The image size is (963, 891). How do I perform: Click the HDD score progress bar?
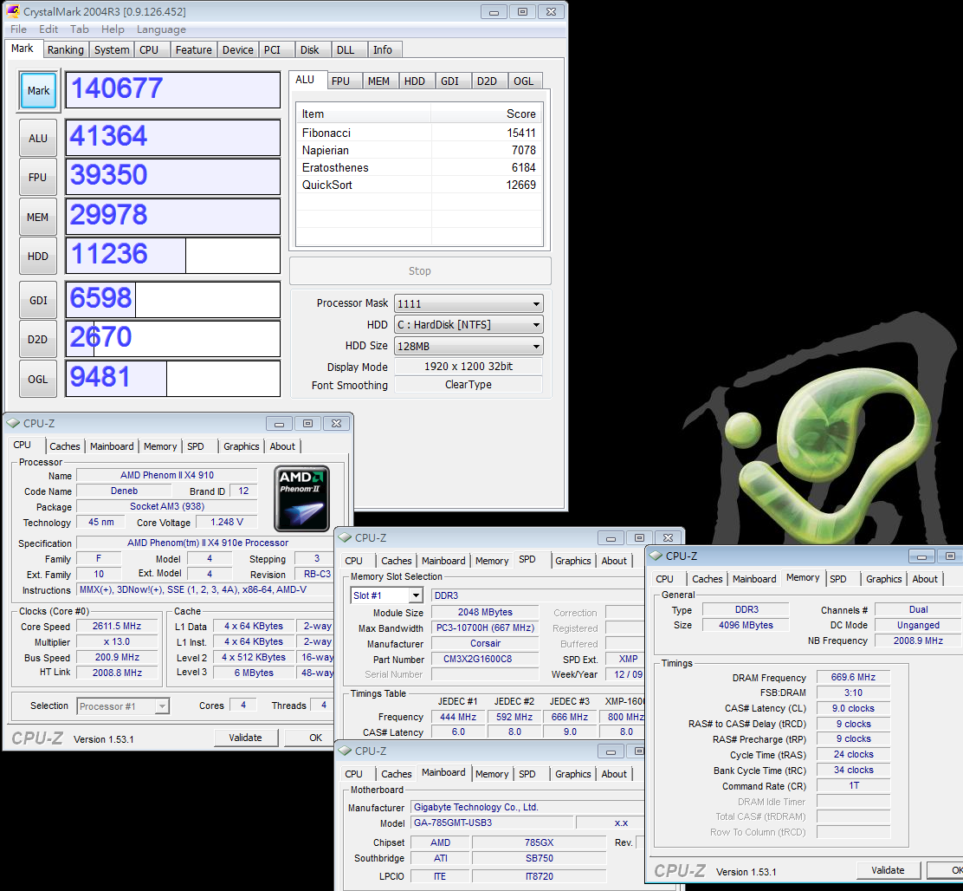click(172, 255)
